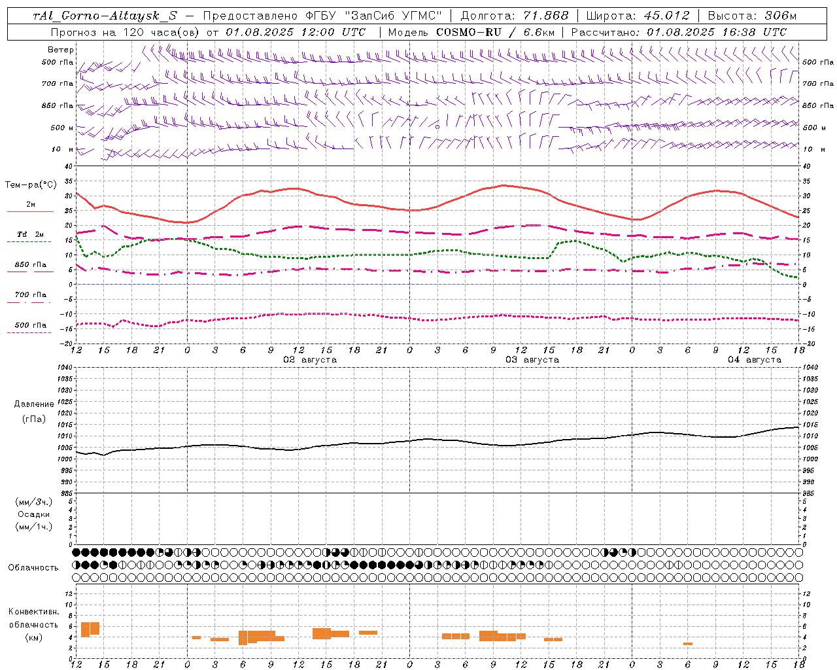Image resolution: width=837 pixels, height=670 pixels.
Task: Click the Ветер panel label
Action: (x=61, y=50)
